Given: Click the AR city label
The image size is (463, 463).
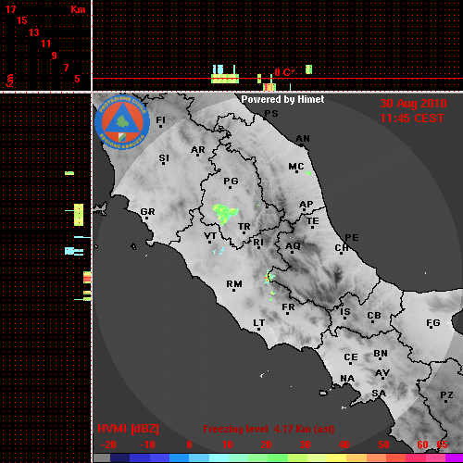Looking at the screenshot, I should (198, 150).
